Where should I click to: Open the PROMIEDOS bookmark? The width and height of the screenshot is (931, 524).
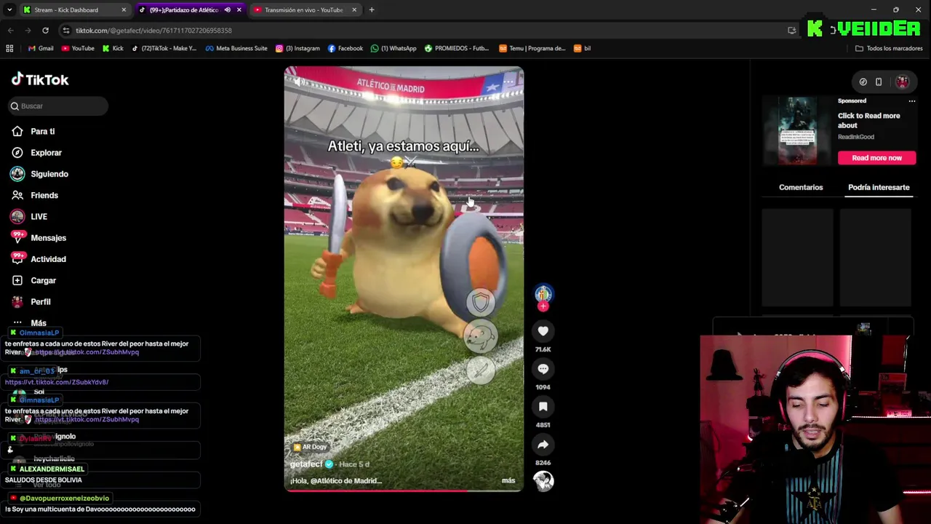click(x=457, y=49)
